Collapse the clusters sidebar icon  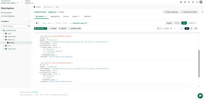29,21
